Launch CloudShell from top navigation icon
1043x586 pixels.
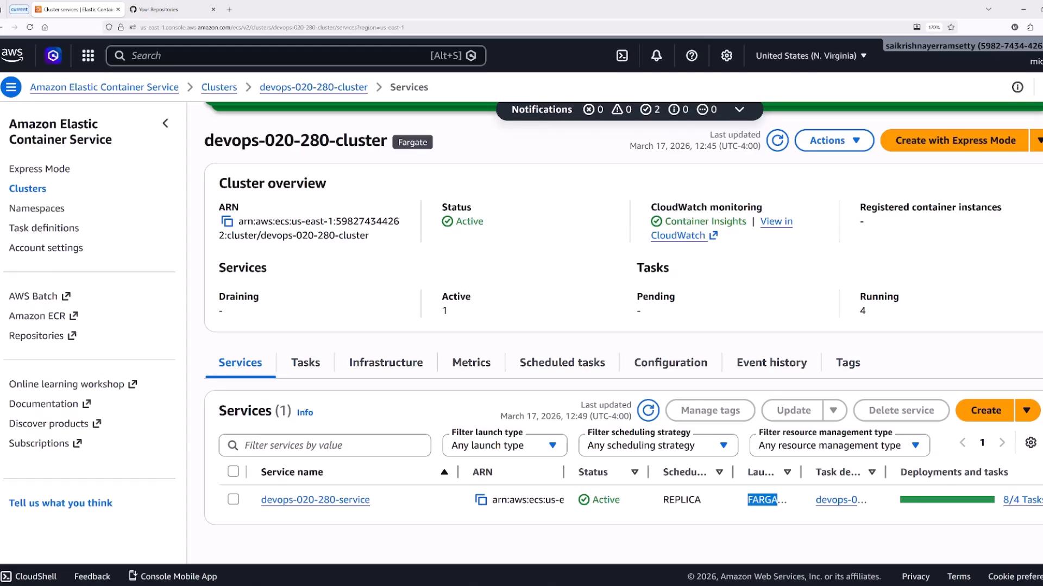click(x=622, y=55)
